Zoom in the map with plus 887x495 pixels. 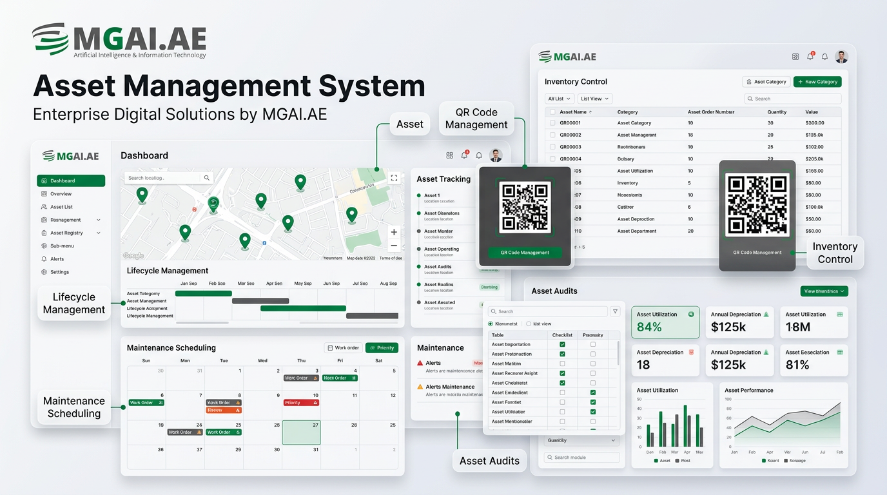click(x=394, y=232)
